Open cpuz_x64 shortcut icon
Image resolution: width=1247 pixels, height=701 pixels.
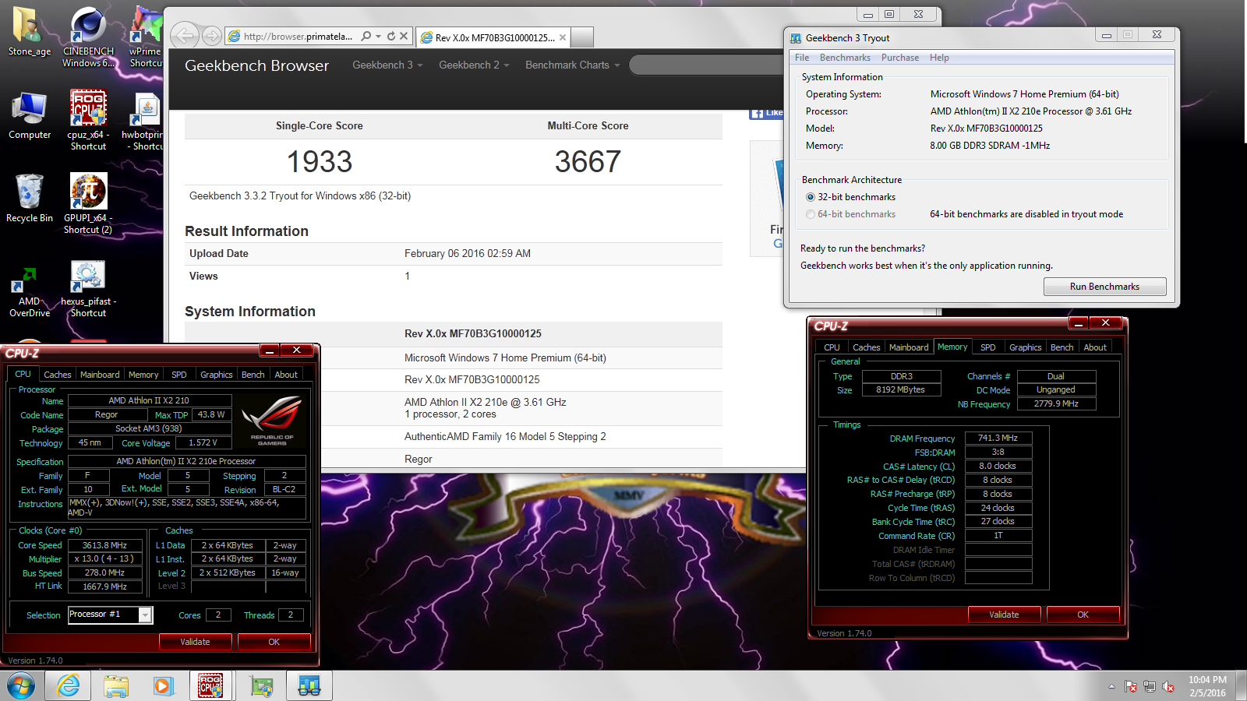(88, 121)
